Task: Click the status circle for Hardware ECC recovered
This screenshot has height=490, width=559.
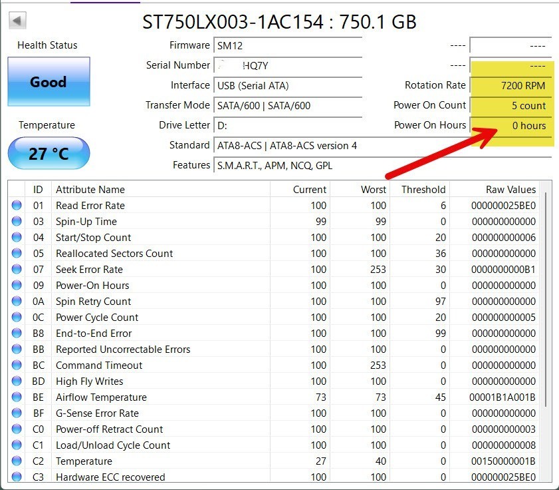Action: click(x=17, y=477)
